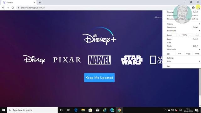Open Microsoft Edge legacy from taskbar

click(x=76, y=110)
